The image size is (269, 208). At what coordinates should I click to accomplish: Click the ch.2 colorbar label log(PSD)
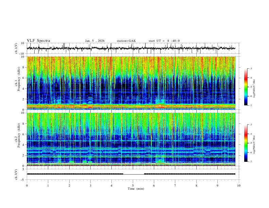254,145
